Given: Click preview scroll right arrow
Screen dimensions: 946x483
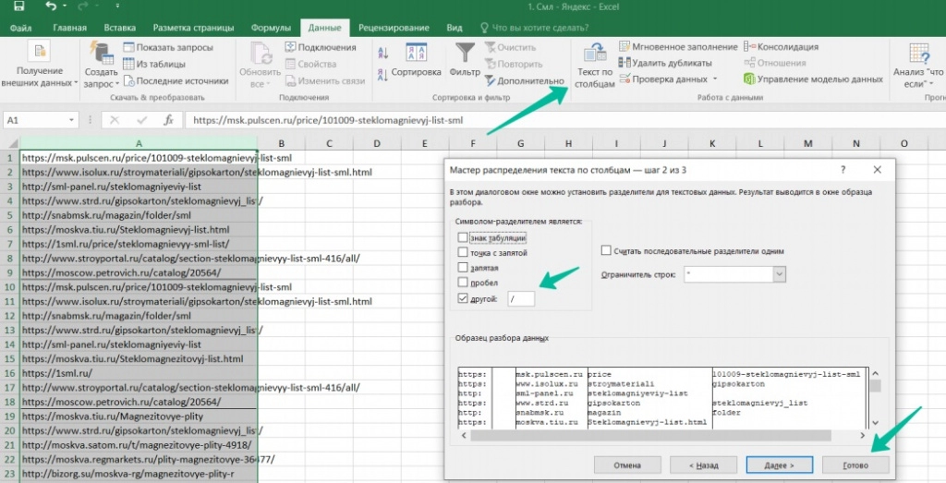Looking at the screenshot, I should 862,435.
